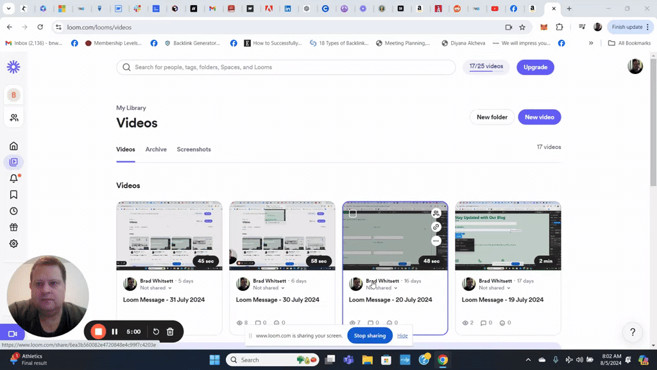Open more options on 20 July video
Screen dimensions: 657x370
coord(436,241)
